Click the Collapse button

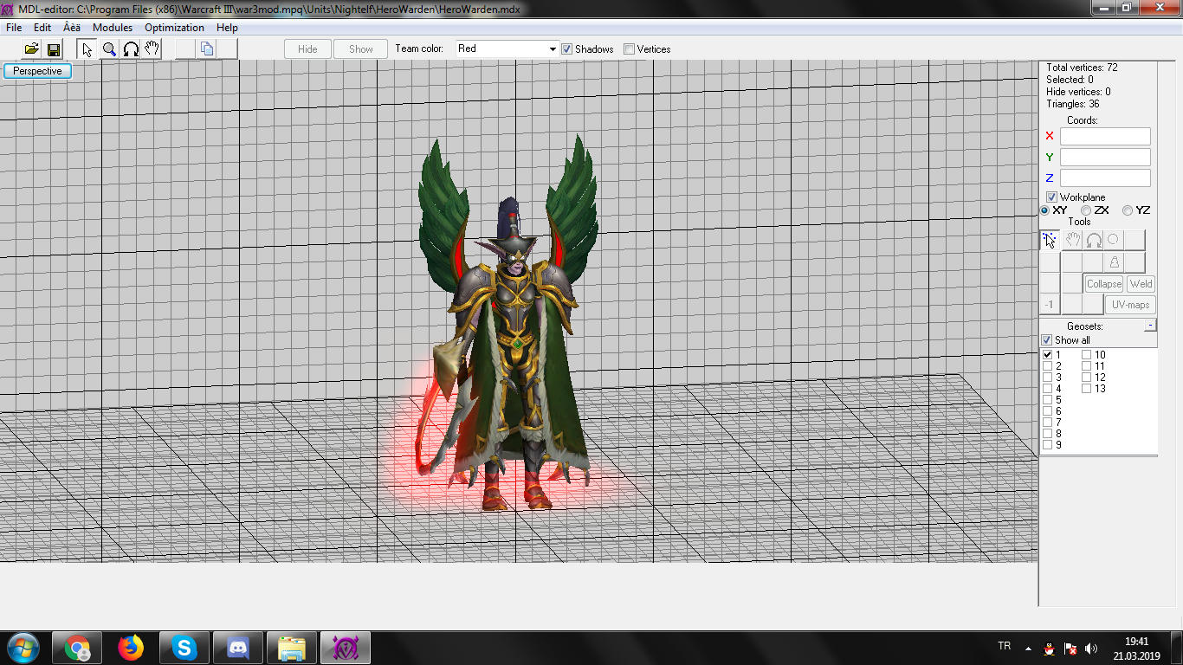click(1104, 284)
